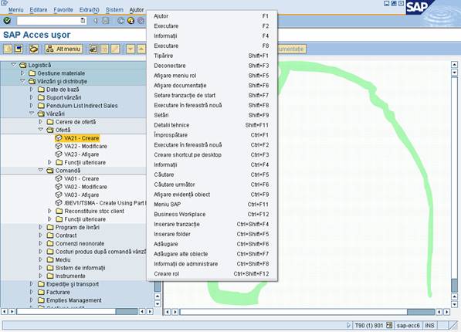Viewport: 461px width, 332px height.
Task: Expand Pendulum List Indirect Sales folder
Action: pos(32,105)
